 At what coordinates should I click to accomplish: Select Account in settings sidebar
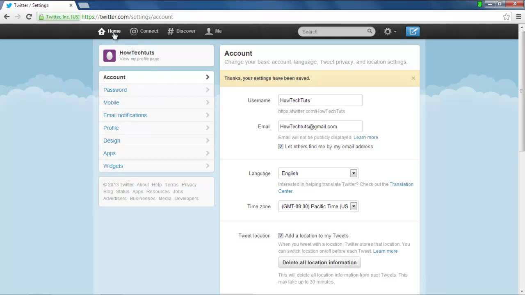pyautogui.click(x=156, y=77)
